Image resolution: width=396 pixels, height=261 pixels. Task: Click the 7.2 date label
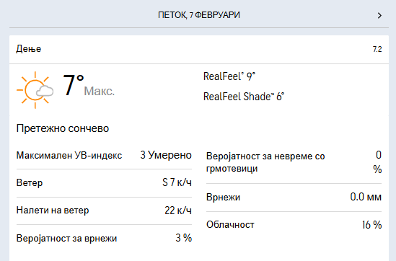pyautogui.click(x=377, y=49)
